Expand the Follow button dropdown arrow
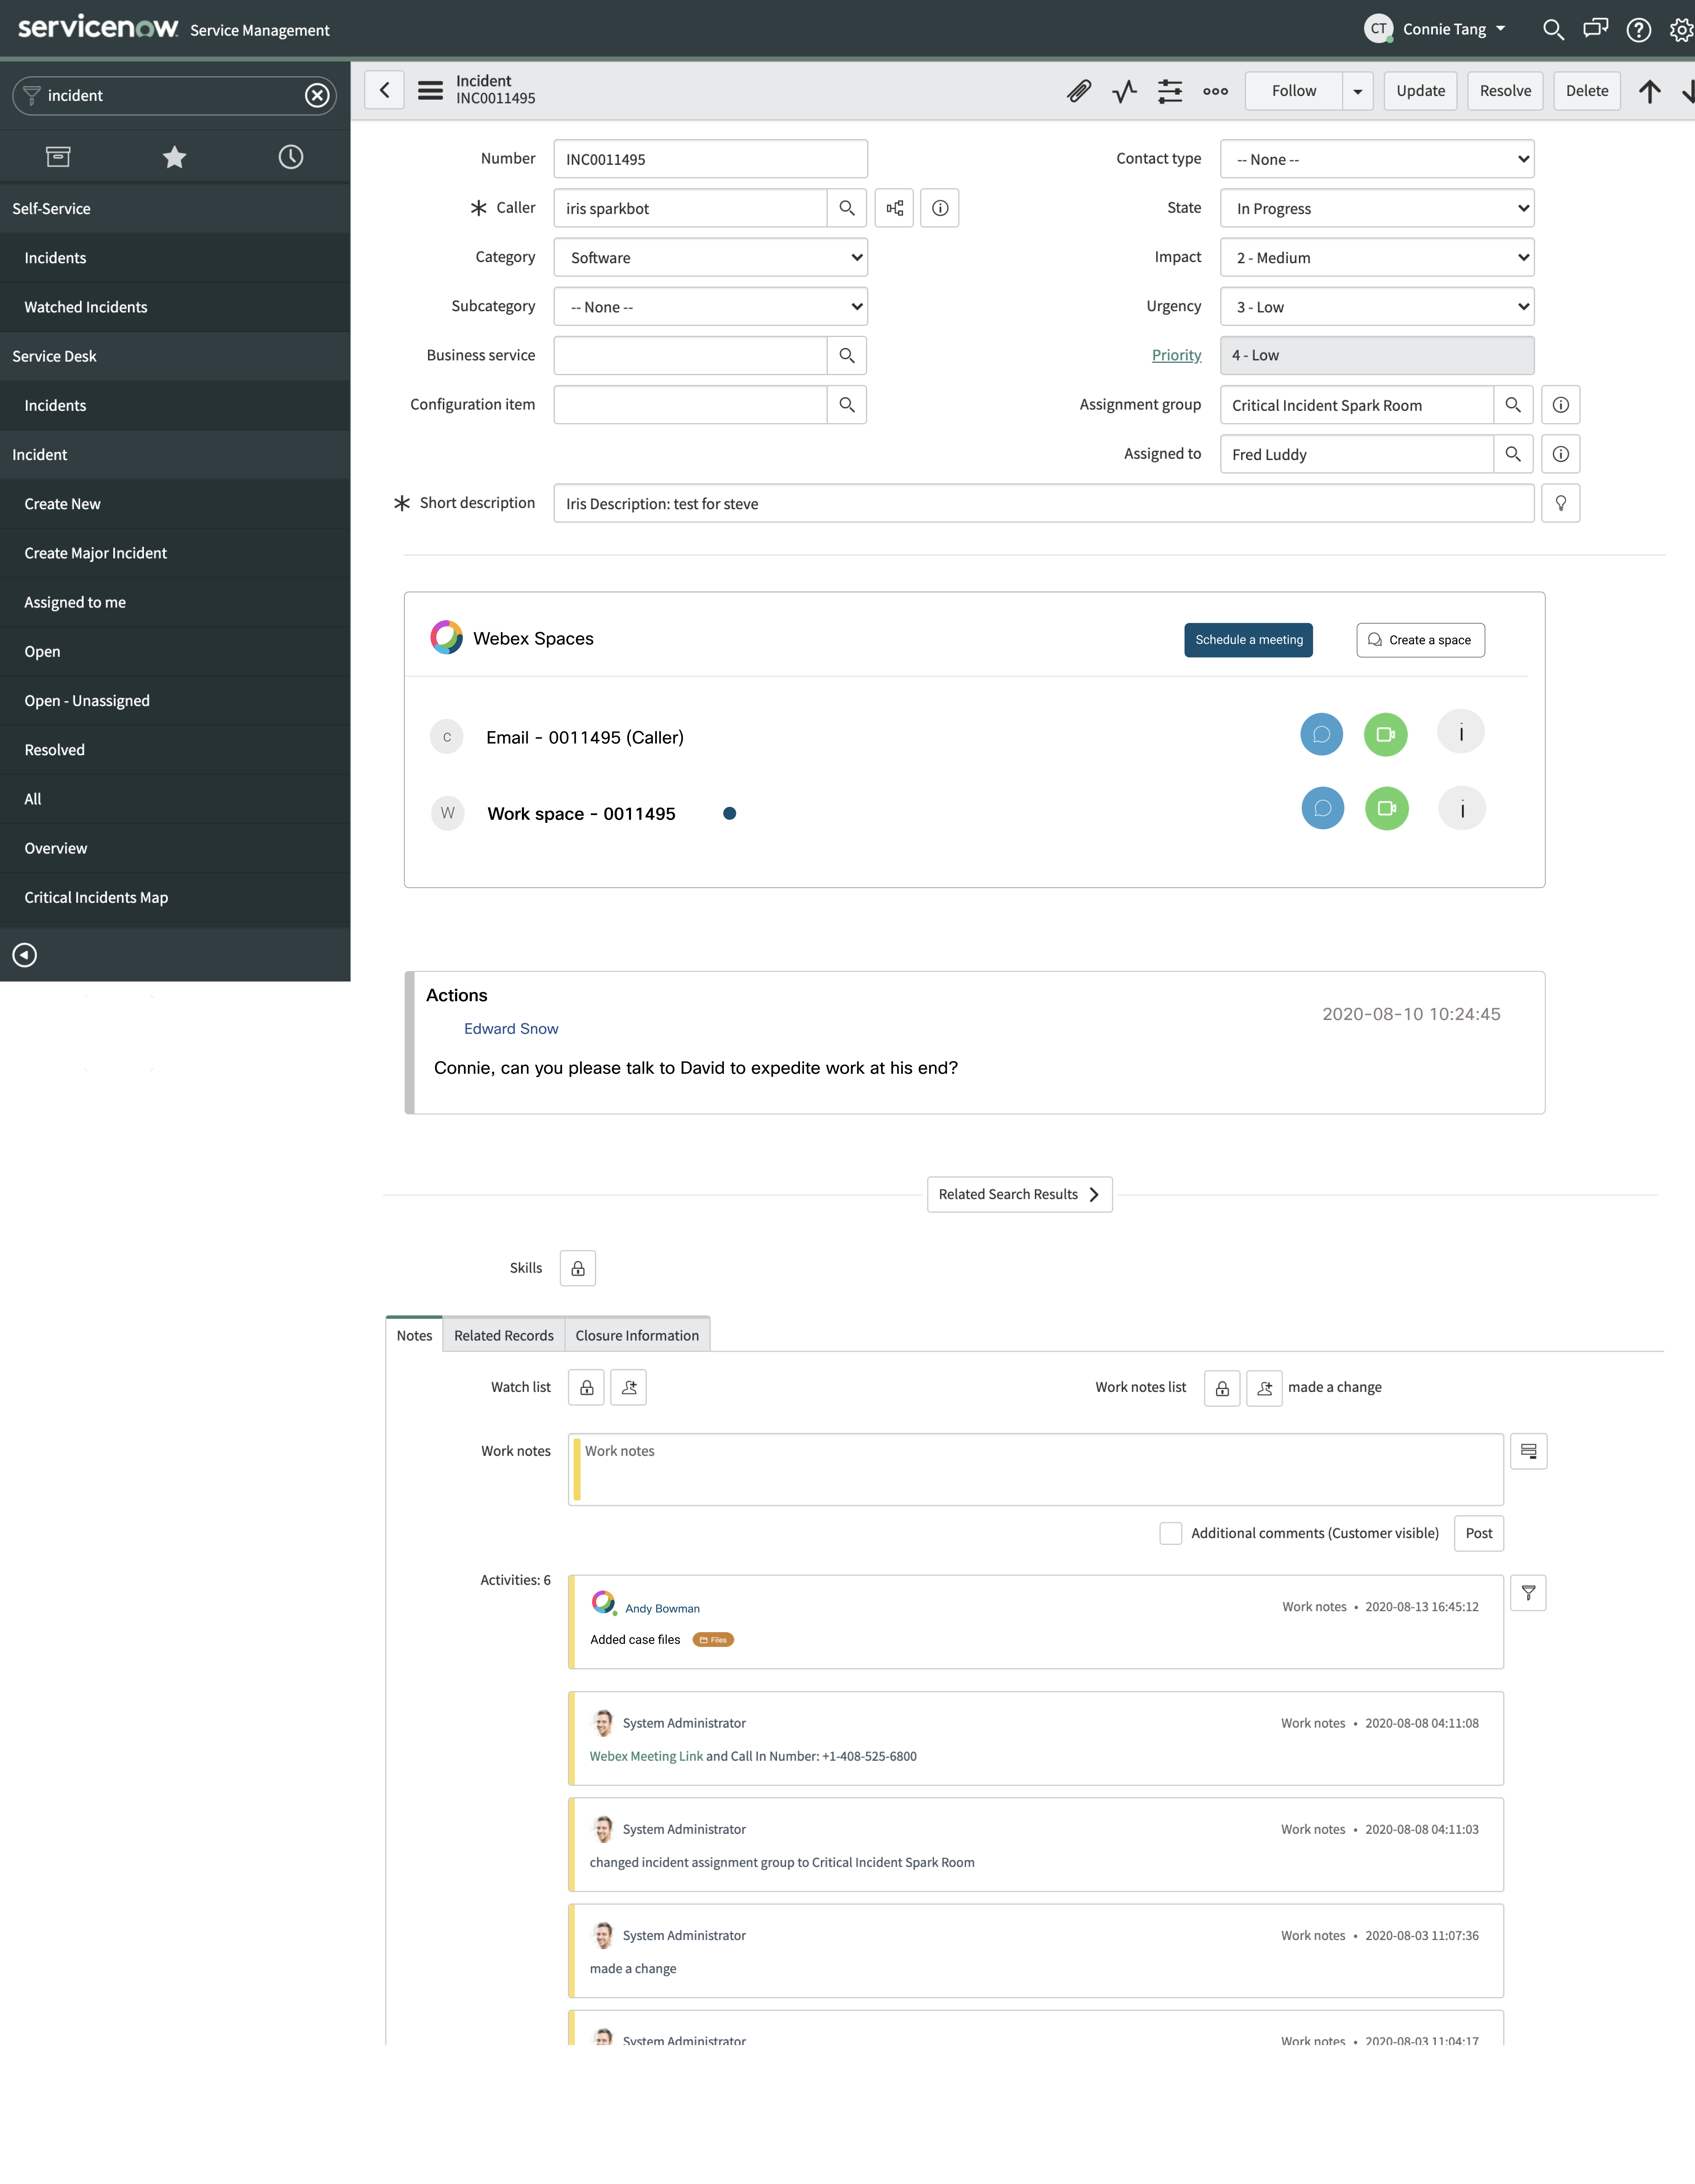This screenshot has height=2184, width=1695. (x=1357, y=91)
